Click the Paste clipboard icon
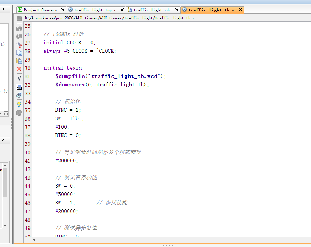This screenshot has width=311, height=247. 19,61
